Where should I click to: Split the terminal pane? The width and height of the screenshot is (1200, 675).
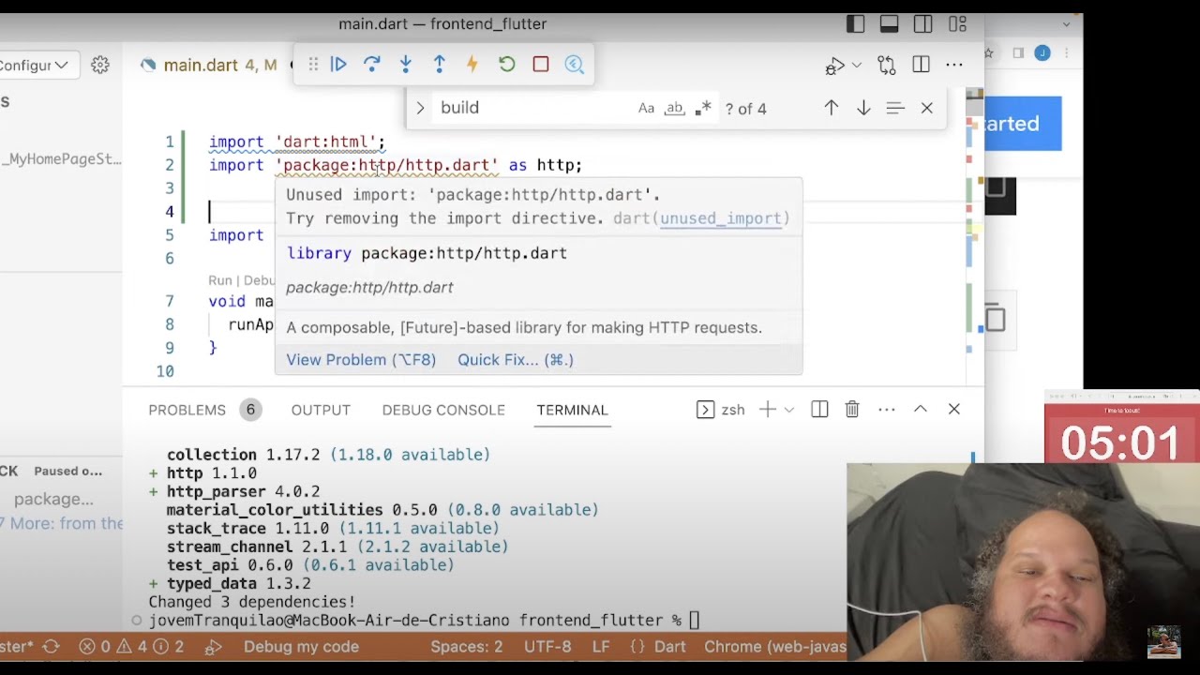(819, 410)
